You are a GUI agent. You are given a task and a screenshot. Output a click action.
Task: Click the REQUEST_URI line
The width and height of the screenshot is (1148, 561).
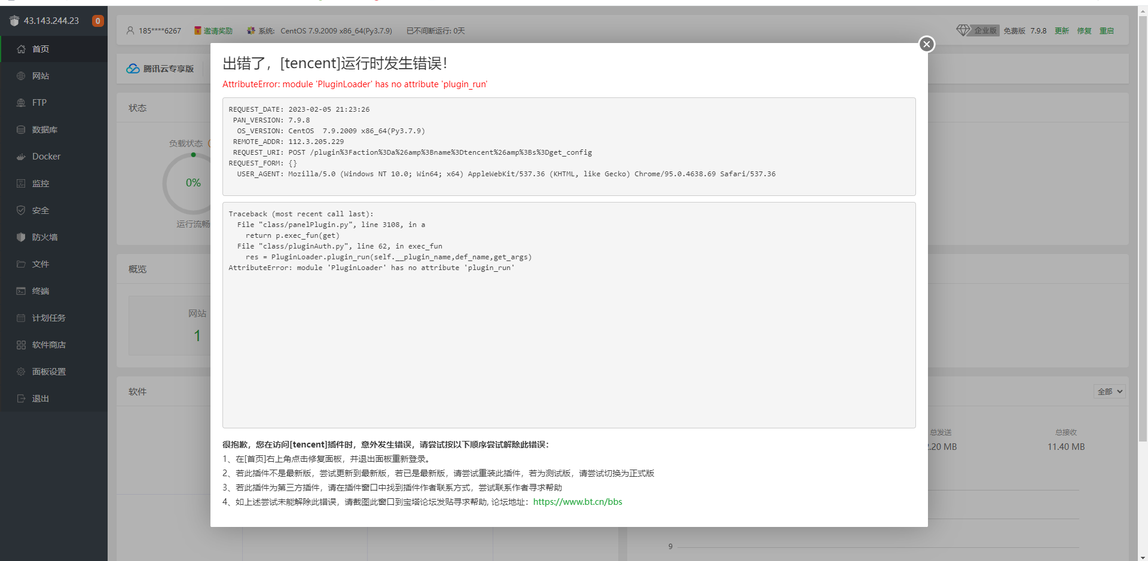click(413, 152)
